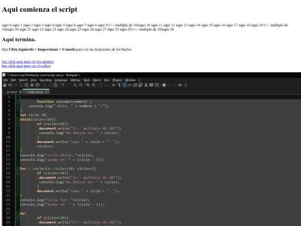Open the Search menu
301x226 pixels.
pyautogui.click(x=23, y=80)
